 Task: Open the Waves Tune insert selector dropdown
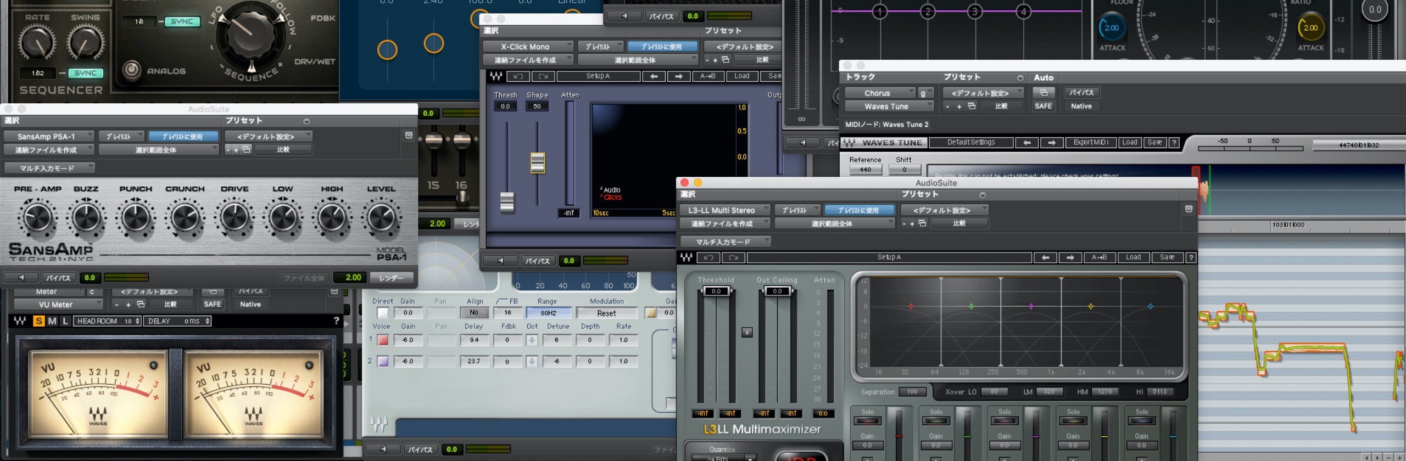pyautogui.click(x=889, y=106)
